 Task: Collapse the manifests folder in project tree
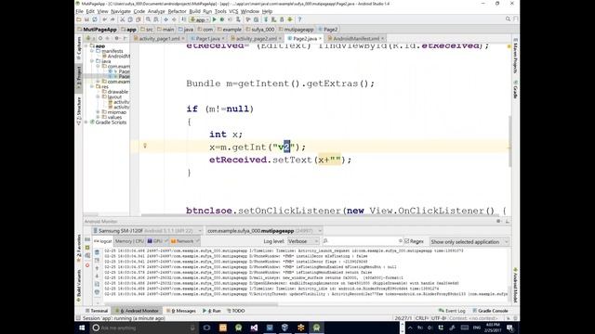pos(92,51)
